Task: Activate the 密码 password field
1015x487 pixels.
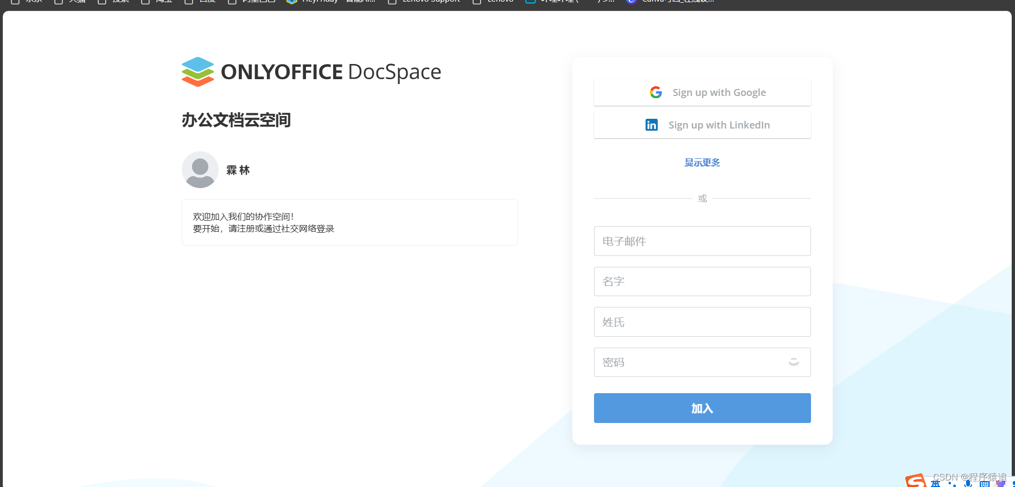Action: pos(702,362)
